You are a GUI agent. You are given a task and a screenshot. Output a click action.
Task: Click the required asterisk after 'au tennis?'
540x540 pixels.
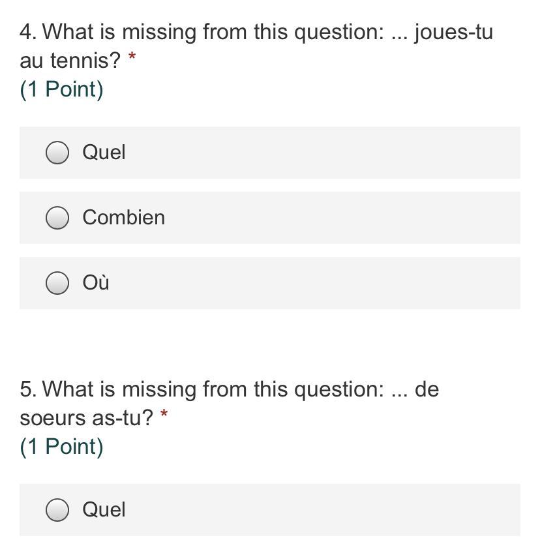click(132, 59)
